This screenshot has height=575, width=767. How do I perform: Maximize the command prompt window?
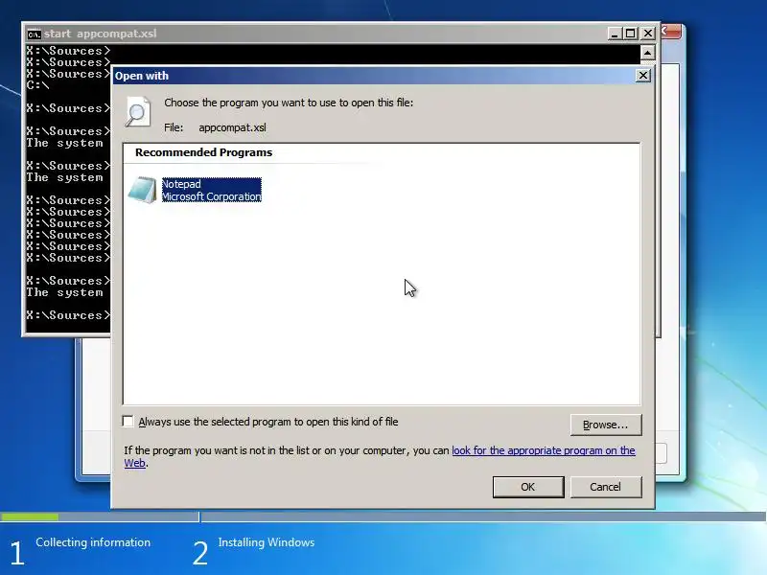pos(631,34)
